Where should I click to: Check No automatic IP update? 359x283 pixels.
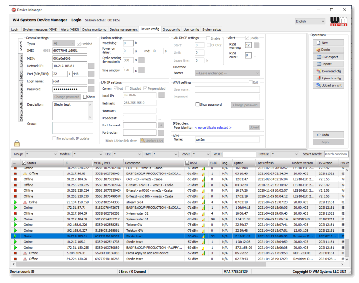(54, 138)
